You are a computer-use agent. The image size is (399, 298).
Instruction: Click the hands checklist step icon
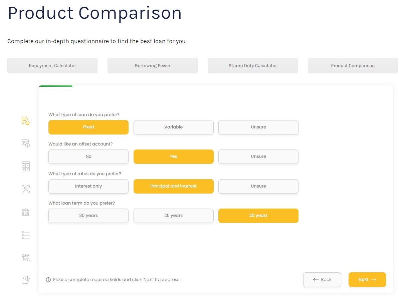tap(26, 257)
